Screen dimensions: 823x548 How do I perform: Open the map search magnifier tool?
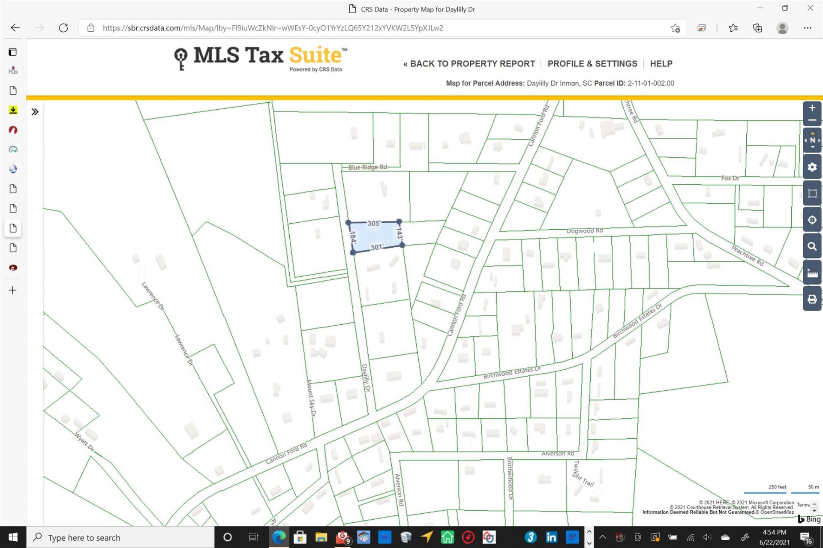pyautogui.click(x=812, y=246)
